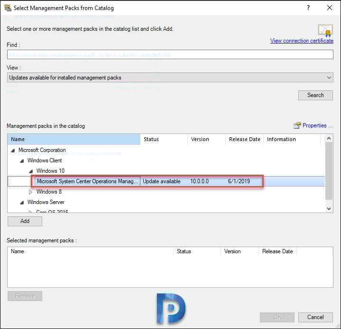Click the Properties icon beside the Properties link
Screen dimensions: 341x329
click(x=297, y=125)
